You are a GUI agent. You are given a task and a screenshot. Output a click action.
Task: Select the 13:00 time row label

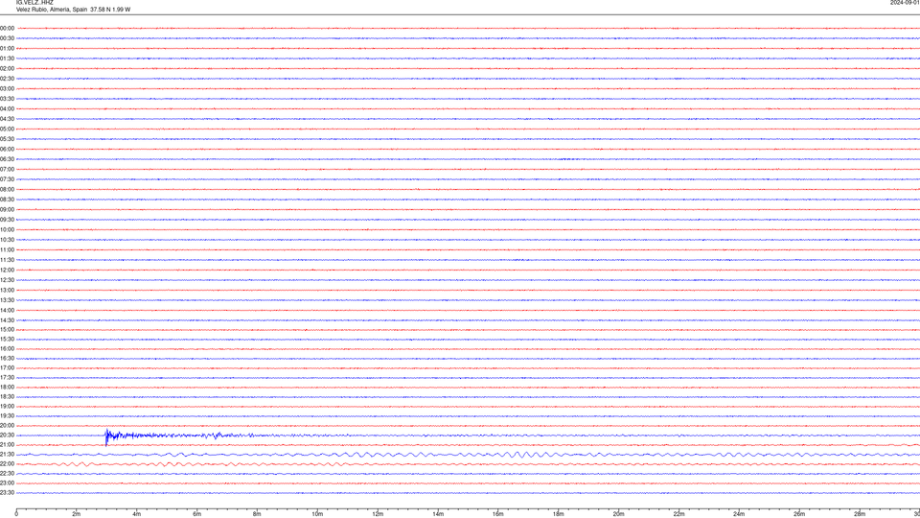(7, 290)
